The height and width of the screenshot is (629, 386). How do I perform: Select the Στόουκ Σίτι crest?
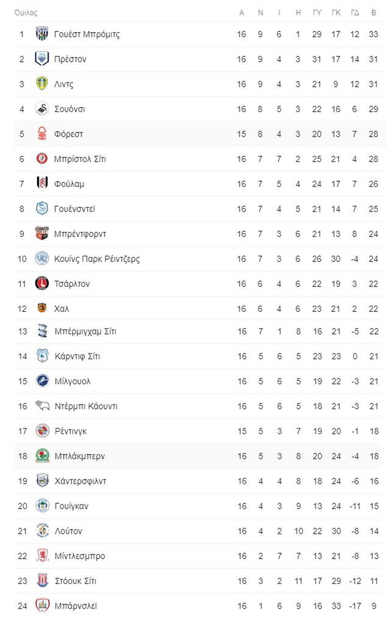click(x=42, y=581)
